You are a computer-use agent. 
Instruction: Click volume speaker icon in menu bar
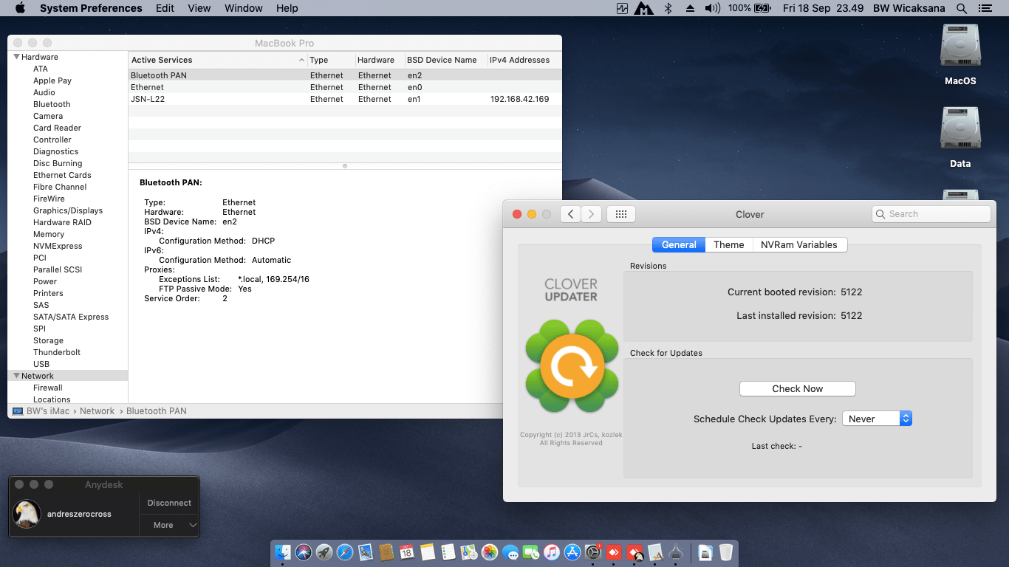(x=712, y=8)
